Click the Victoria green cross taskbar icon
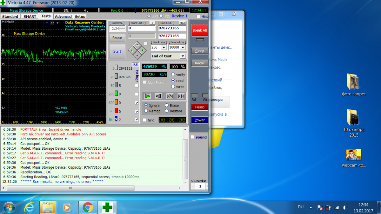 pyautogui.click(x=107, y=207)
